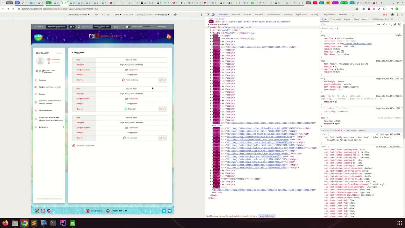The width and height of the screenshot is (405, 228).
Task: Toggle the device toolbar icon in DevTools
Action: pyautogui.click(x=213, y=15)
